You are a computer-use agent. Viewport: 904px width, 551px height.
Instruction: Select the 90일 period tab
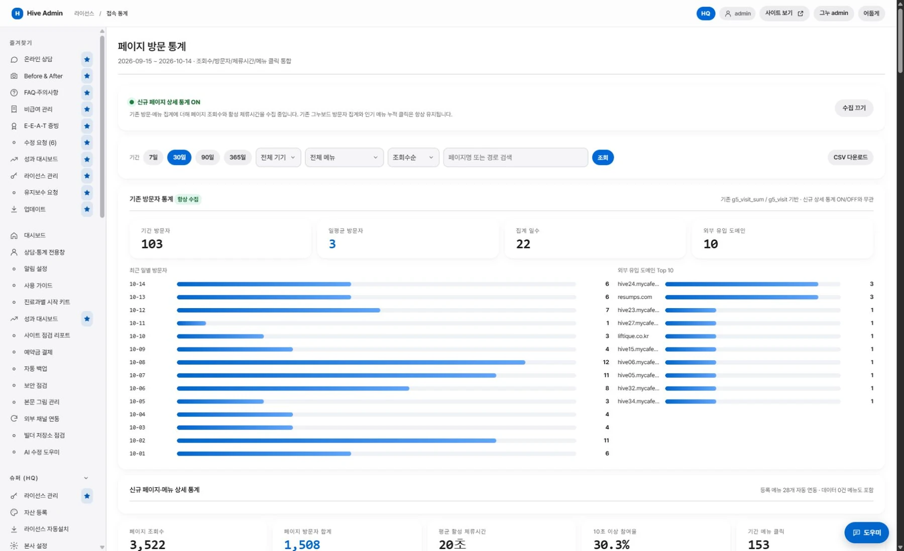[207, 158]
